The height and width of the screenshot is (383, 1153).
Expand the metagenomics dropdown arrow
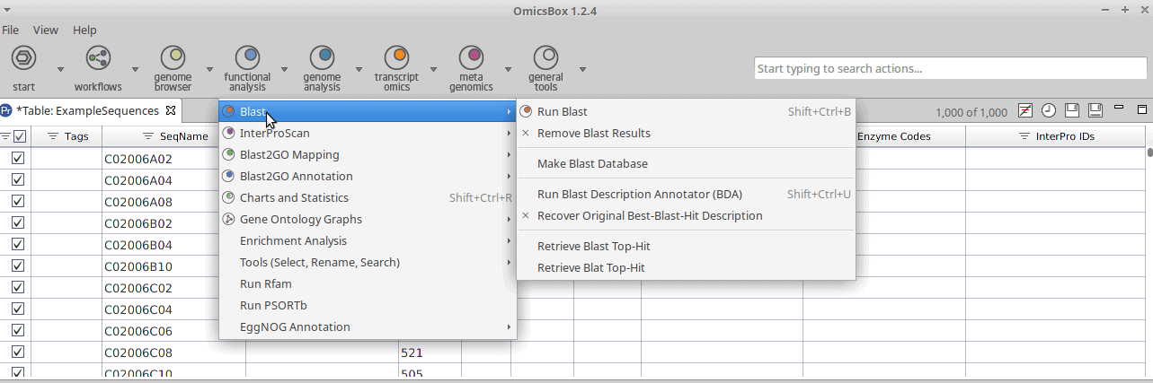508,69
